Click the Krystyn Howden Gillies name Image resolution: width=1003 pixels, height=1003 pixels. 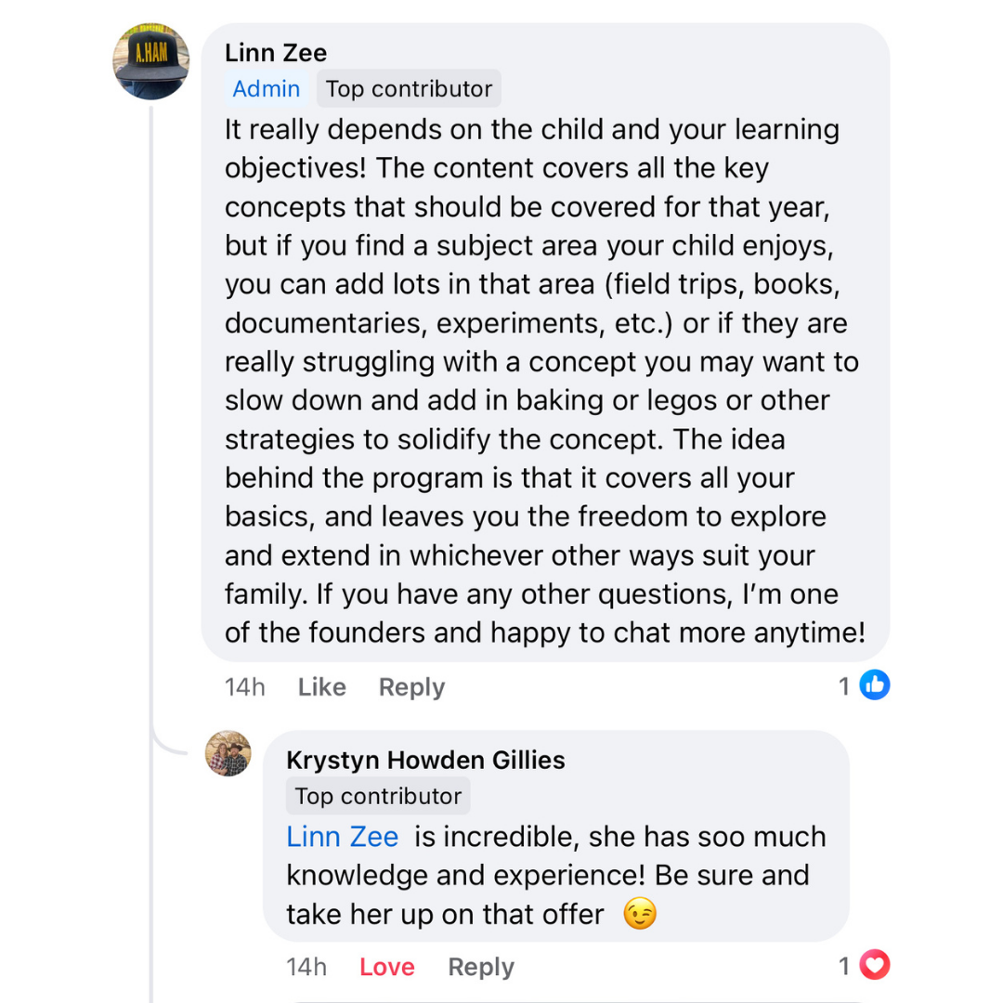point(425,760)
